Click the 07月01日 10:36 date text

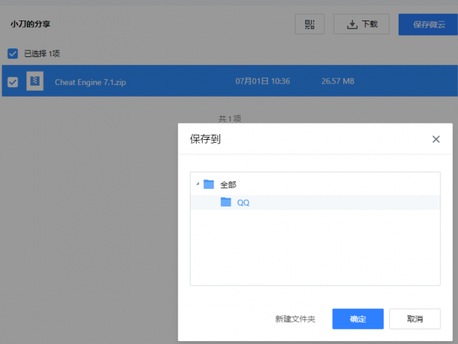pyautogui.click(x=263, y=81)
